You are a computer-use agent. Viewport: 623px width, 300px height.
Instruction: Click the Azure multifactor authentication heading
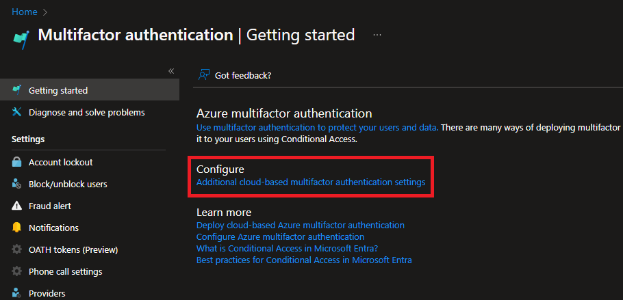[284, 113]
